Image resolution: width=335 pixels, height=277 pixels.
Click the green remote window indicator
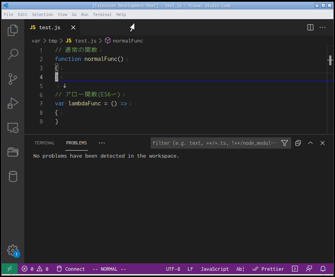point(10,269)
